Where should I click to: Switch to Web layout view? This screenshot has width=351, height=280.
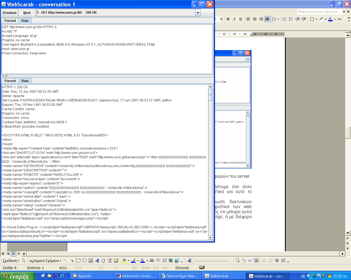tap(8, 254)
